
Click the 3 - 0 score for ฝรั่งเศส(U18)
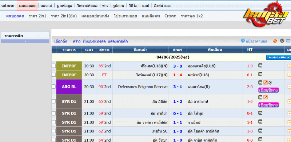[178, 66]
